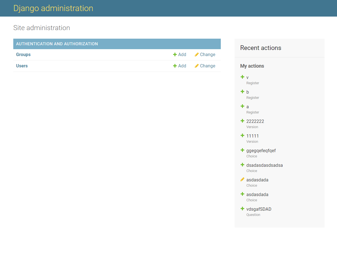Click the 'Question' label under vdsgafSDAD
The height and width of the screenshot is (259, 337).
point(253,215)
